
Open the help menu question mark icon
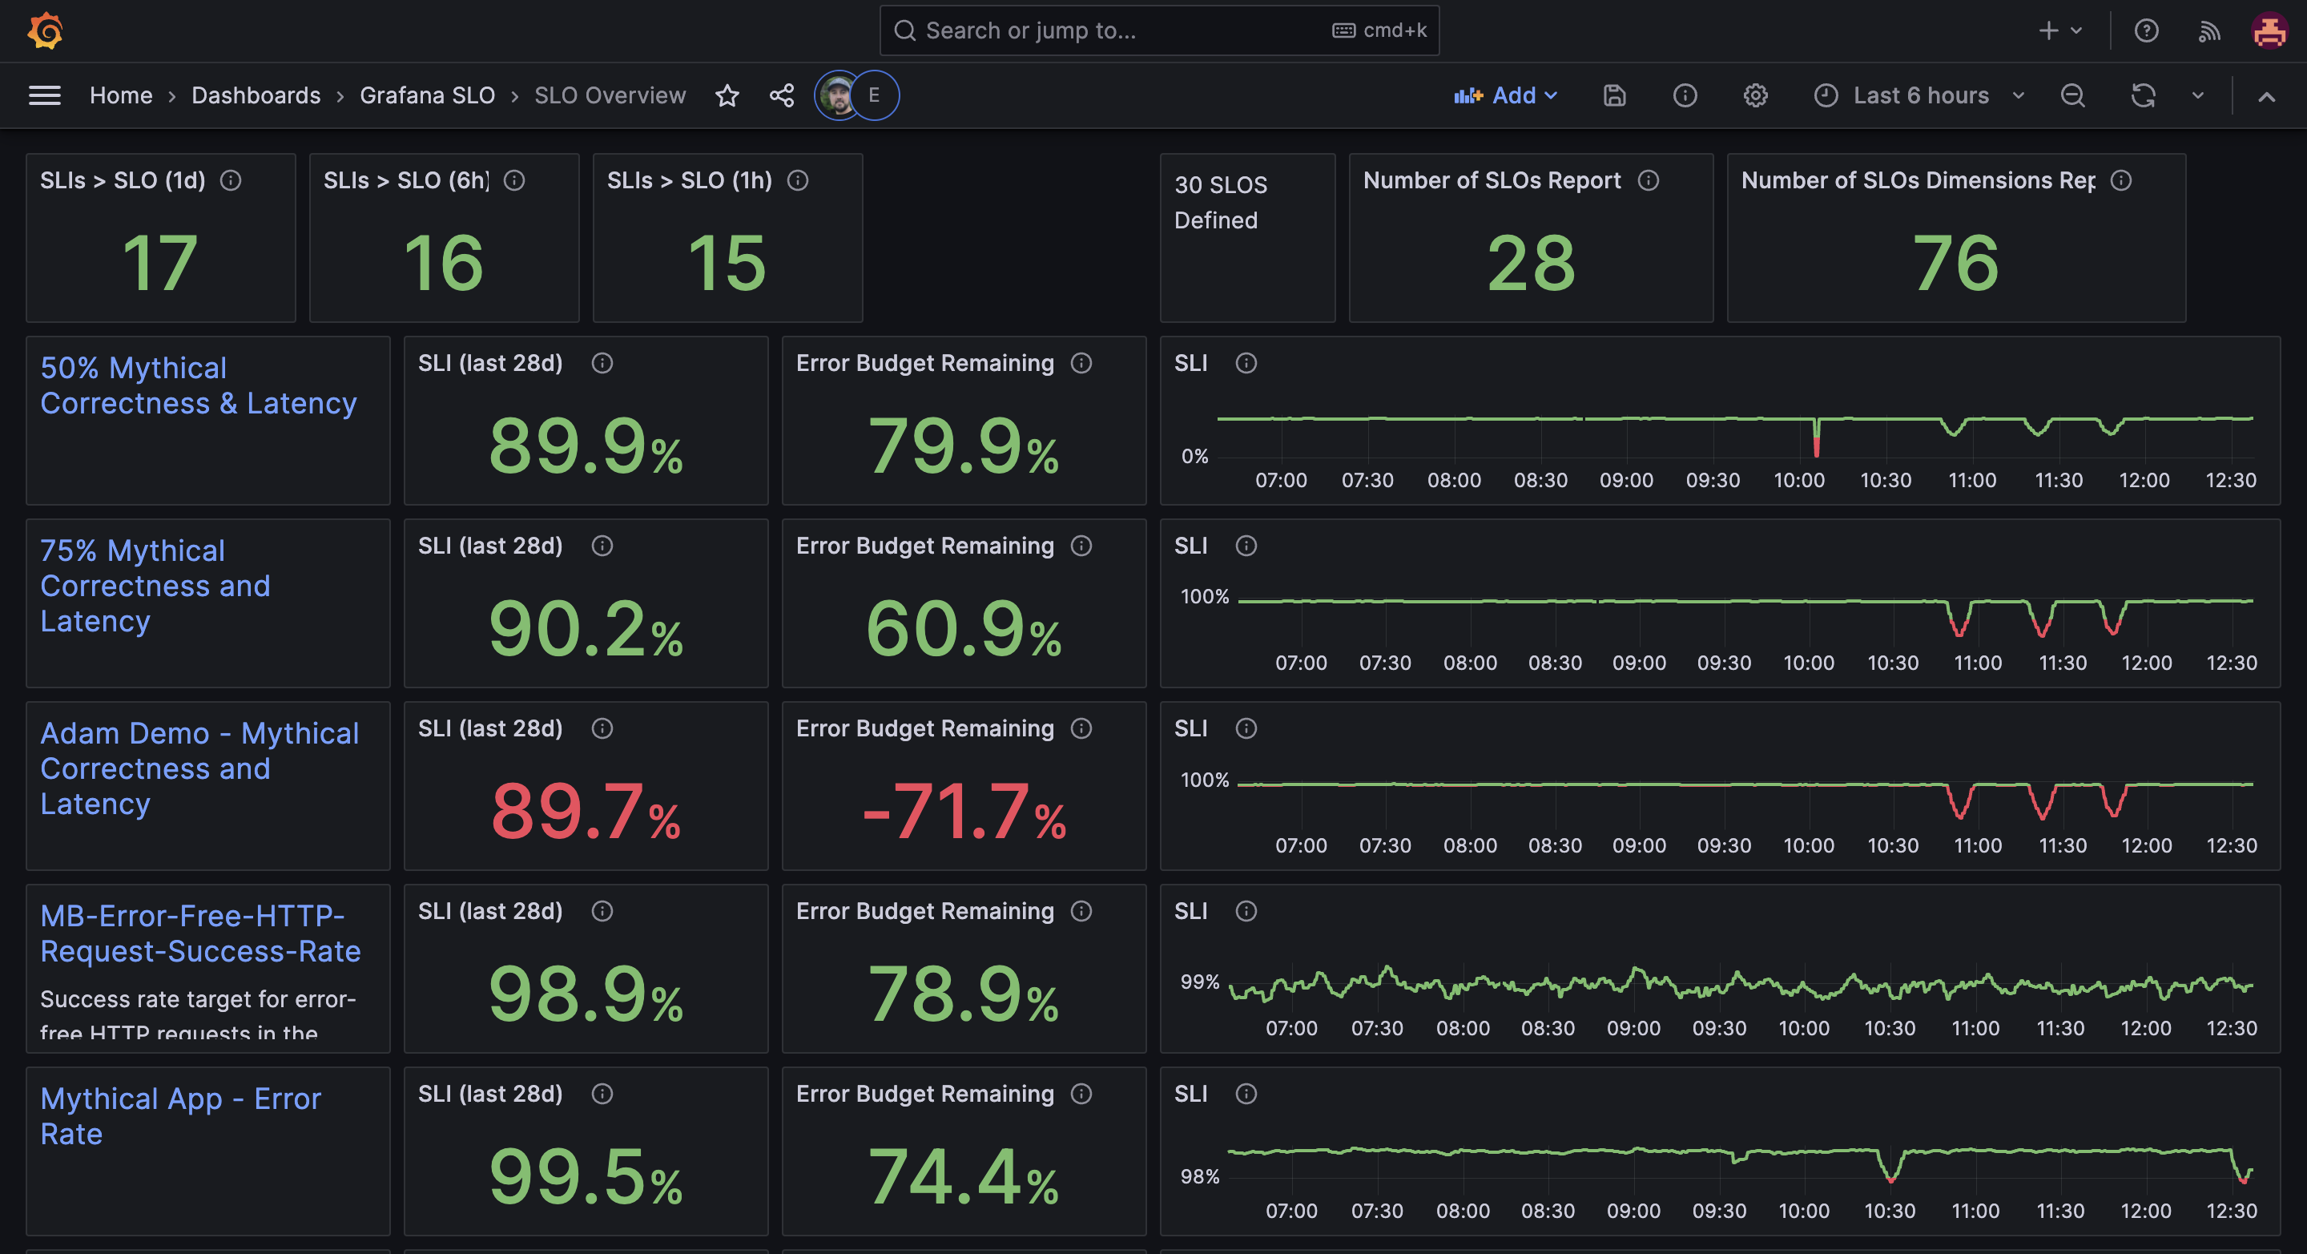pyautogui.click(x=2147, y=30)
